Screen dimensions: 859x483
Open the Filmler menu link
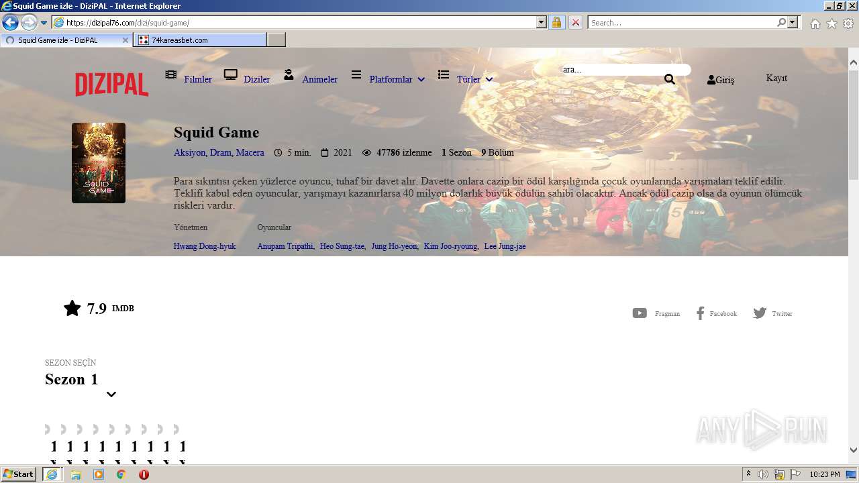[x=198, y=79]
